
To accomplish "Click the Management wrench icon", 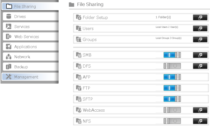I will (x=9, y=77).
